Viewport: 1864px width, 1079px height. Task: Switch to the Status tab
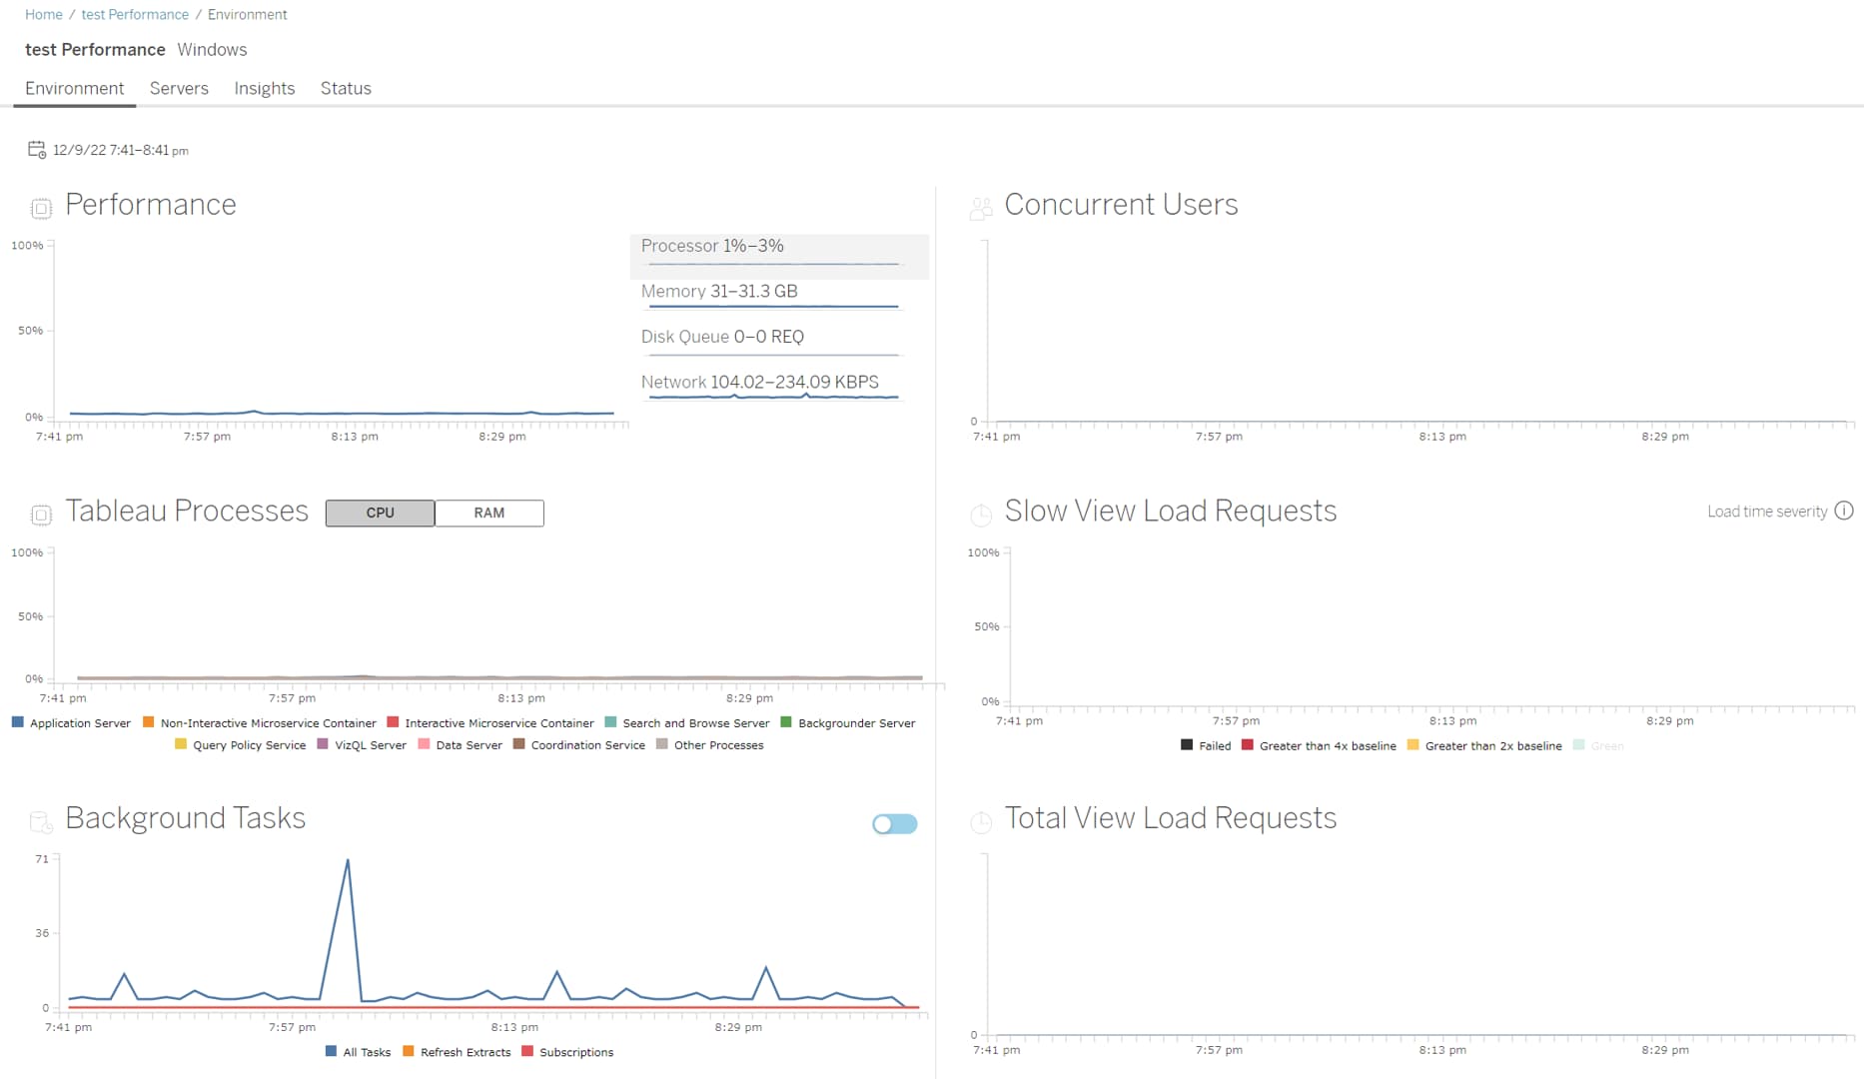click(345, 88)
